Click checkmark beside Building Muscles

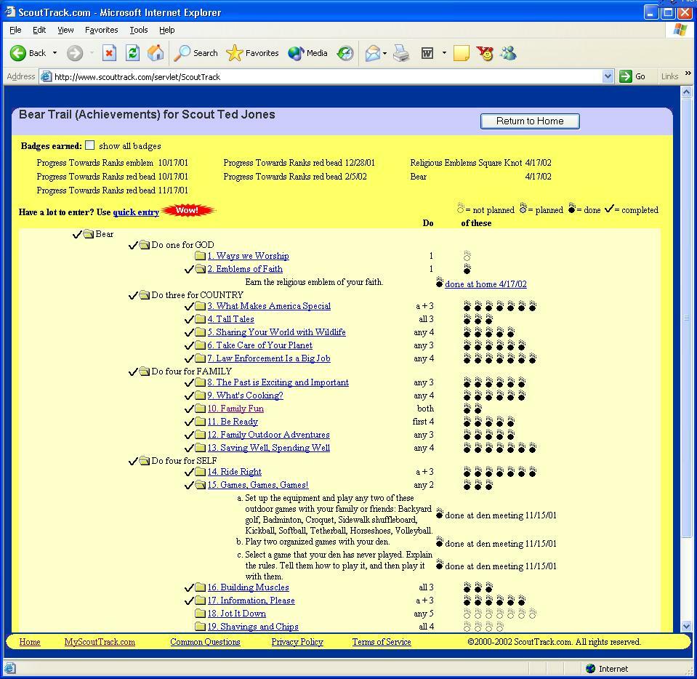189,588
